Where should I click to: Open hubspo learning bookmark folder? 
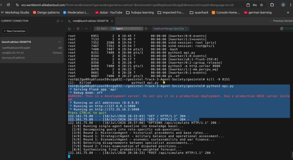pos(140,12)
